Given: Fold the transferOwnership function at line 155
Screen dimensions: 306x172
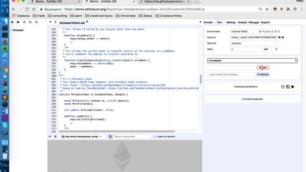Looking at the screenshot, I should [57, 60].
